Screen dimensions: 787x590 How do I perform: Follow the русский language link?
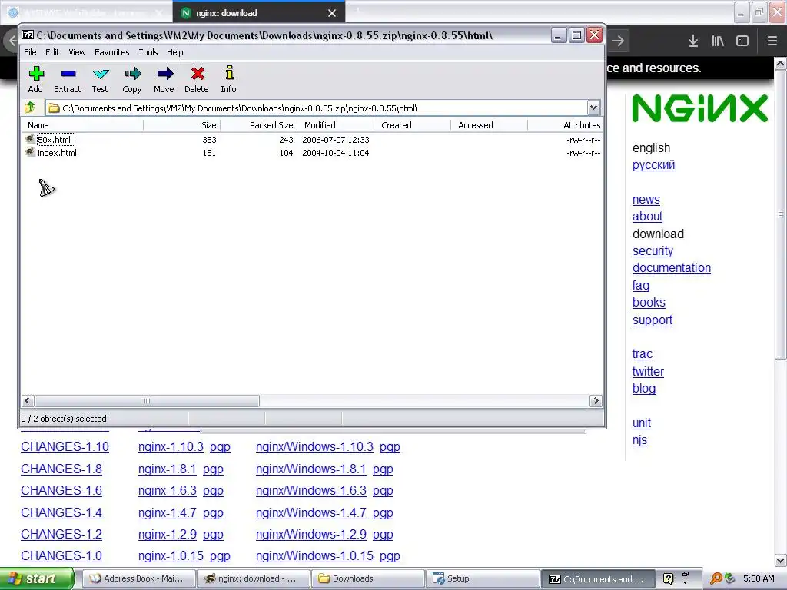pos(653,165)
